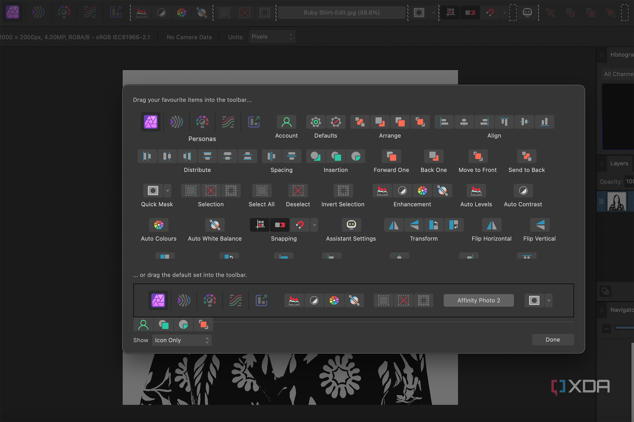Click the Auto Colours icon
Viewport: 634px width, 422px height.
[x=159, y=225]
